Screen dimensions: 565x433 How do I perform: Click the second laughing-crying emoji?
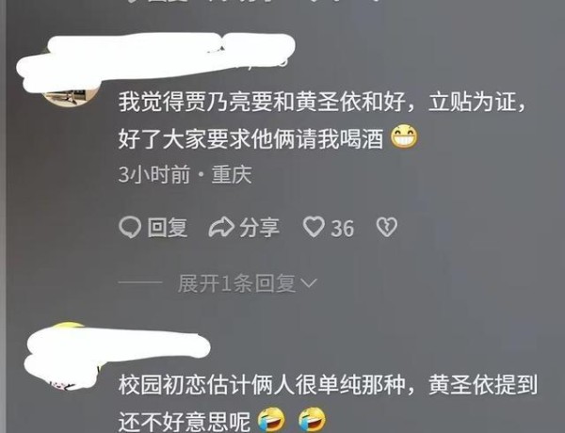(312, 420)
